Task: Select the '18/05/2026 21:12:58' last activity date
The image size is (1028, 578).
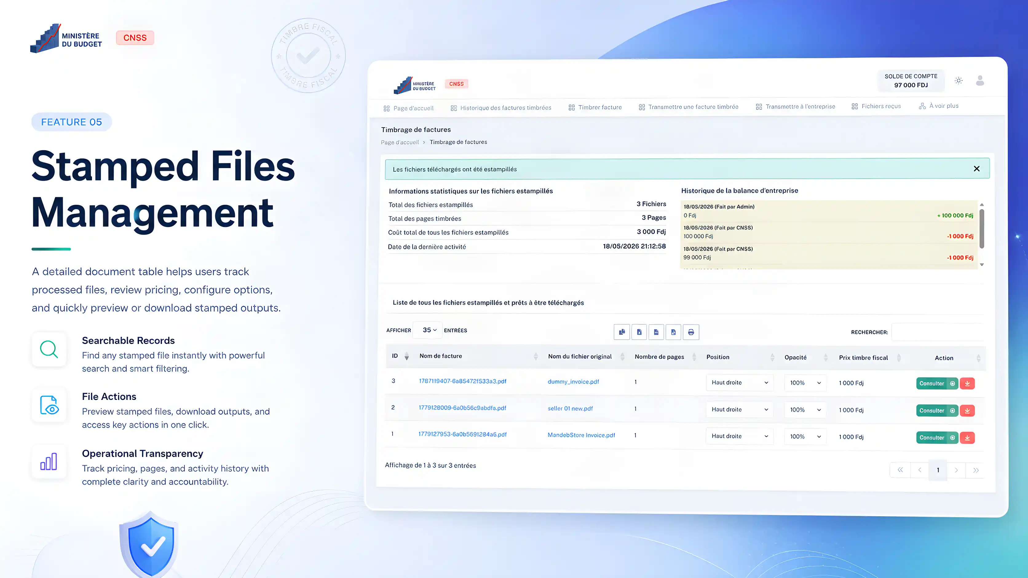Action: coord(634,246)
